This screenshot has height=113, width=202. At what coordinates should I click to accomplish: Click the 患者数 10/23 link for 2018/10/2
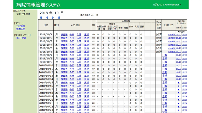tap(179, 38)
